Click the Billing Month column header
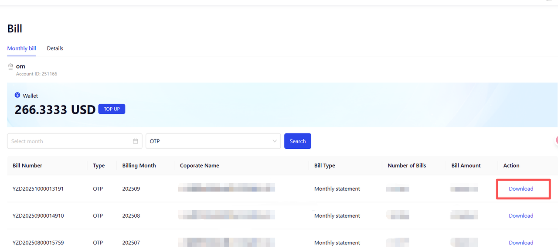558x250 pixels. [x=139, y=166]
